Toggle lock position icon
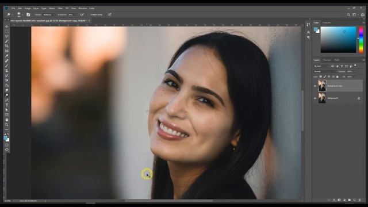 coord(329,76)
